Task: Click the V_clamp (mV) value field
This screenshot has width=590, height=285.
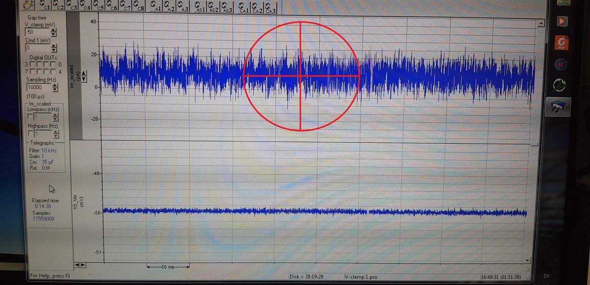Action: click(x=38, y=32)
